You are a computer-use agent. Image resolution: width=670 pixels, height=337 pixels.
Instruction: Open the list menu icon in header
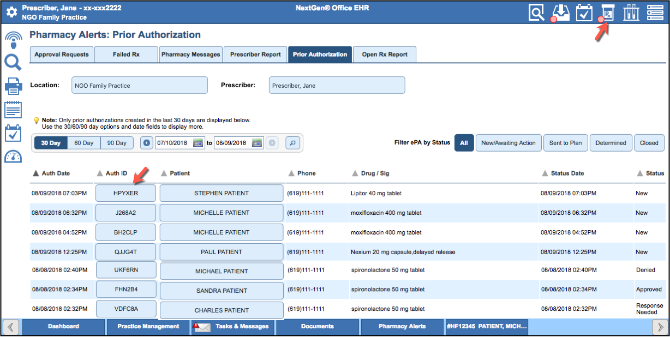(x=655, y=13)
